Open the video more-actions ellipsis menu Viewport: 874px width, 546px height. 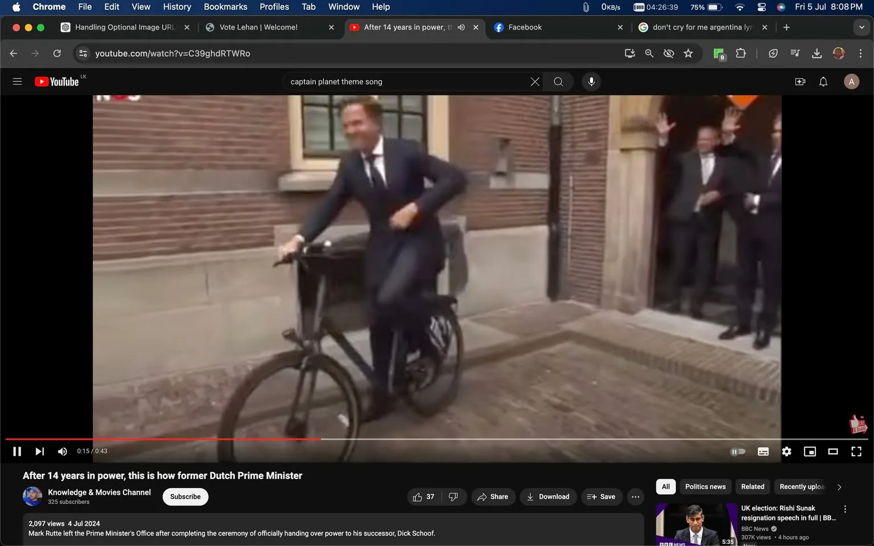[x=635, y=497]
